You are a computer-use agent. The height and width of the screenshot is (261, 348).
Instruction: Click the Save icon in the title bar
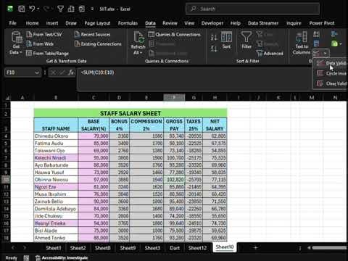[x=22, y=9]
